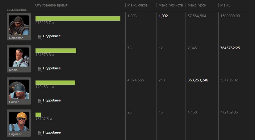Click Soldier max damage 353,263,246
The width and height of the screenshot is (255, 140).
198,80
